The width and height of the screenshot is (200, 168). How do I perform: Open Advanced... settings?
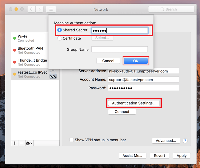tap(166, 141)
